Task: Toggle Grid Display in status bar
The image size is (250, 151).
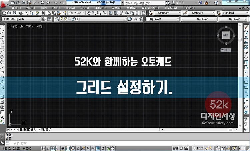Action: click(x=53, y=148)
